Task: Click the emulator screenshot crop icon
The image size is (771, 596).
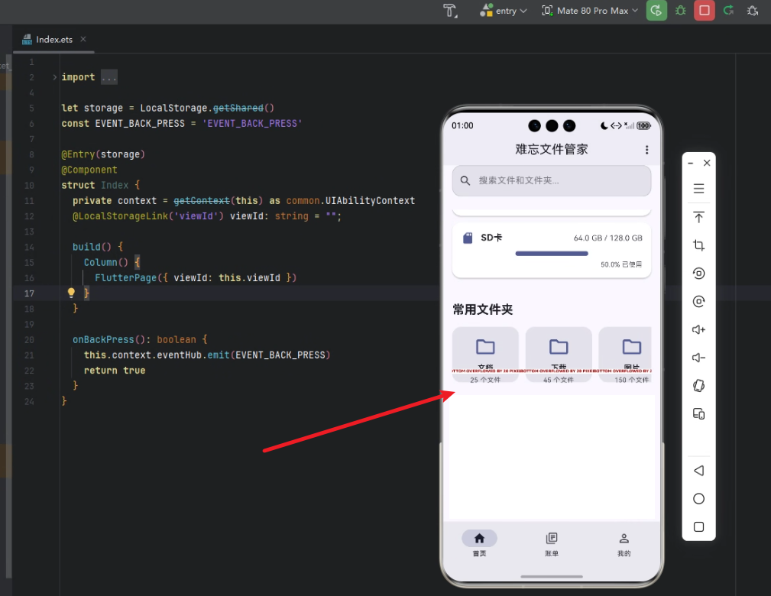Action: pyautogui.click(x=698, y=245)
